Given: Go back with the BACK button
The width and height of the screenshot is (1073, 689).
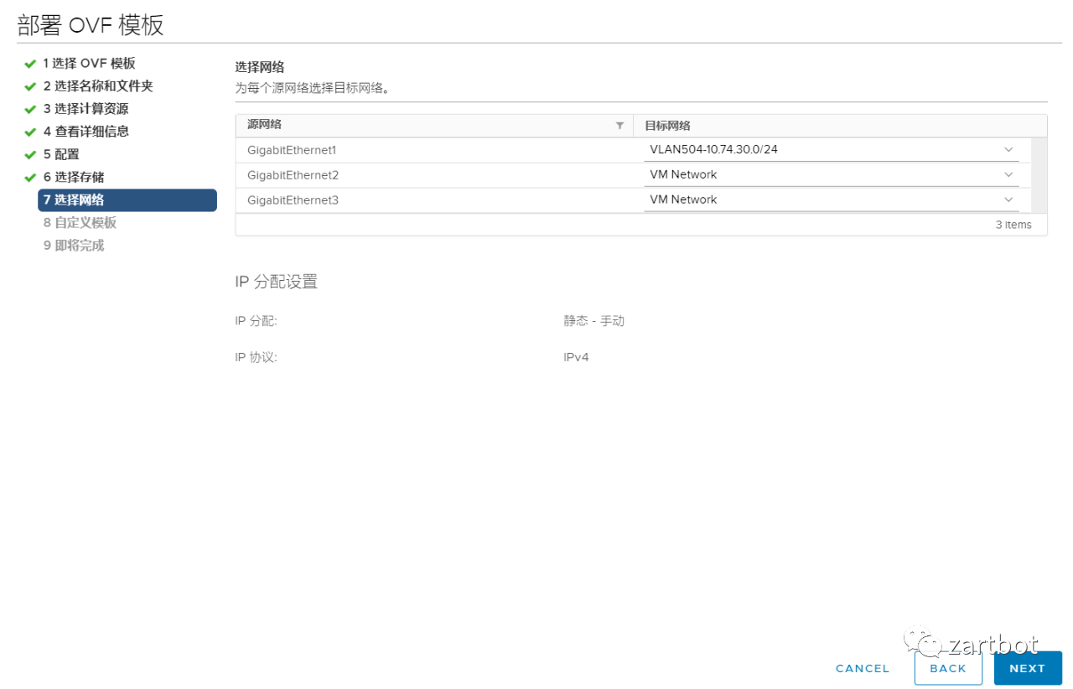Looking at the screenshot, I should coord(948,668).
